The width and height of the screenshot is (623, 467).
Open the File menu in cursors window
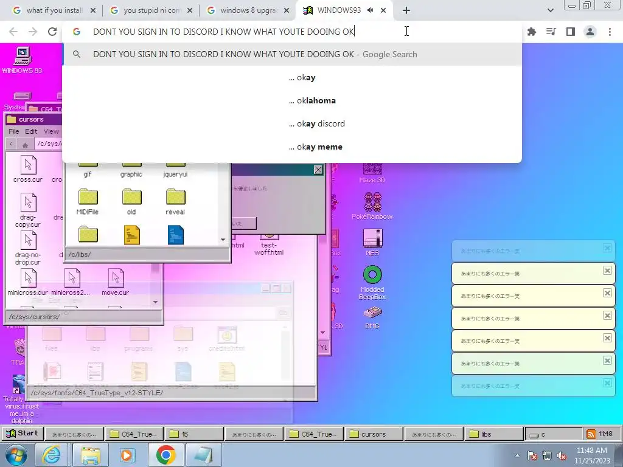pyautogui.click(x=14, y=131)
